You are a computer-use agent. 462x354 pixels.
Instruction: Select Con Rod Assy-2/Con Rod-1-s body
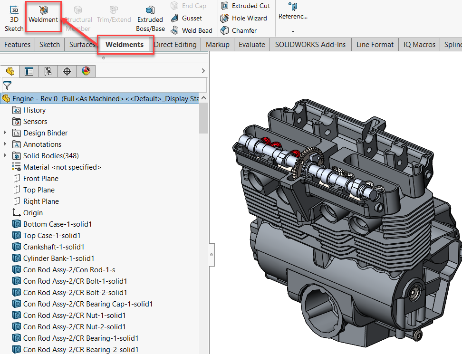coord(64,270)
